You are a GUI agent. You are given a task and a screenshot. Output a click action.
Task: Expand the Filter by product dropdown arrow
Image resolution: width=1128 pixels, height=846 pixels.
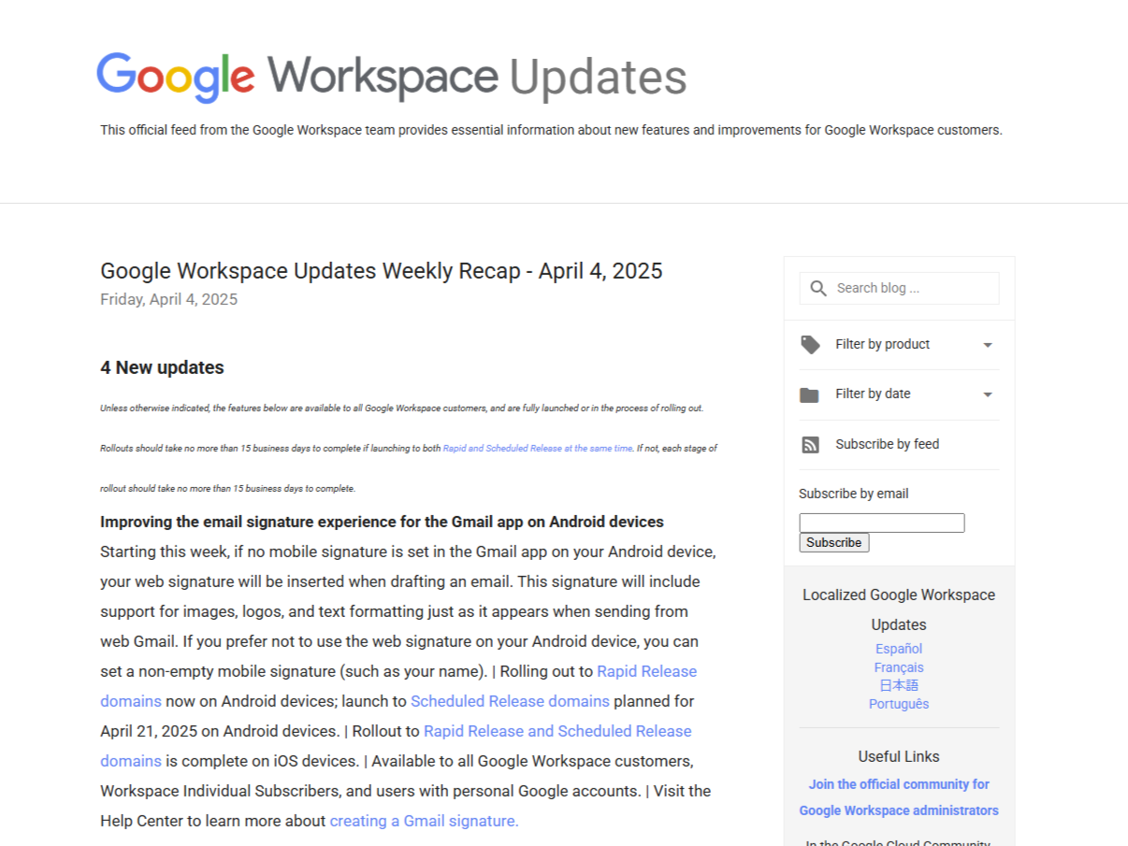988,345
